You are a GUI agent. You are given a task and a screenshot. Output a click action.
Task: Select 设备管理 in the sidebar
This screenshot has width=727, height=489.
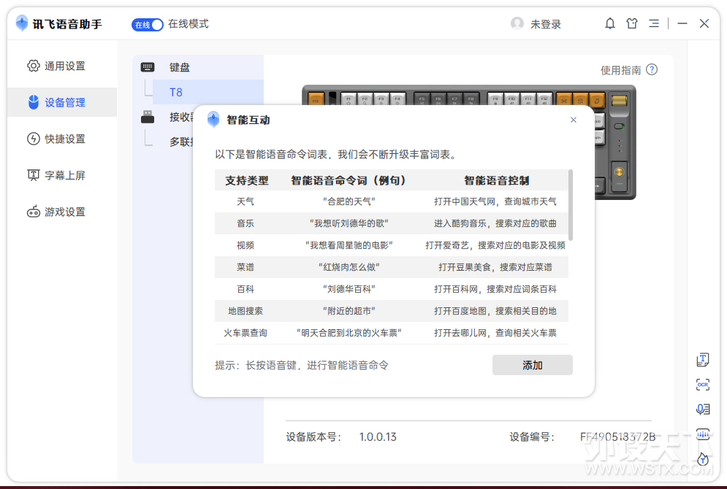62,102
